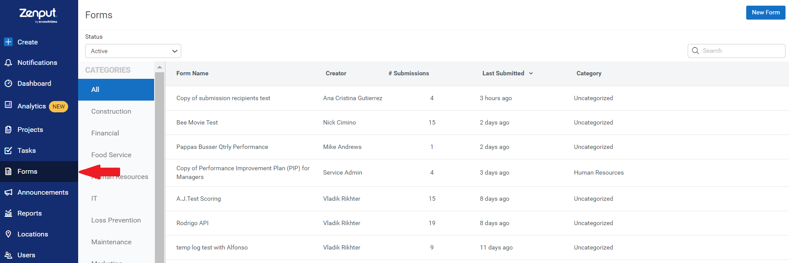This screenshot has height=263, width=789.
Task: Sort by the # Submissions column header
Action: point(409,74)
